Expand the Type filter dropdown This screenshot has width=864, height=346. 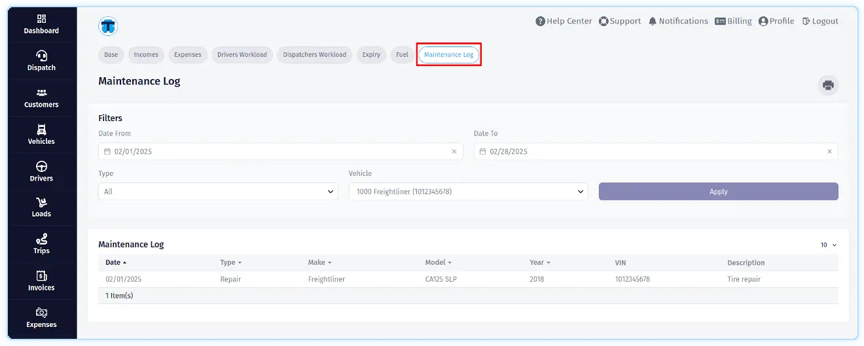pyautogui.click(x=218, y=192)
